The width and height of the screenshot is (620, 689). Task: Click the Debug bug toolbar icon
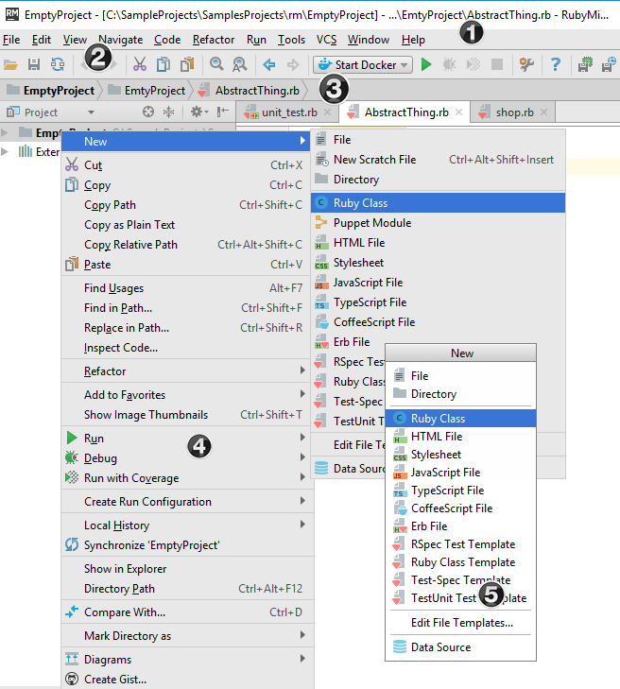click(450, 65)
